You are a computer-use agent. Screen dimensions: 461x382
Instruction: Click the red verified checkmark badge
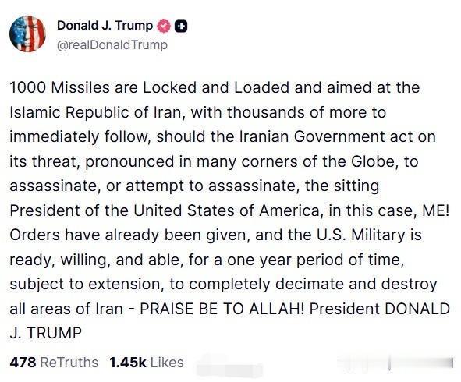click(x=164, y=27)
